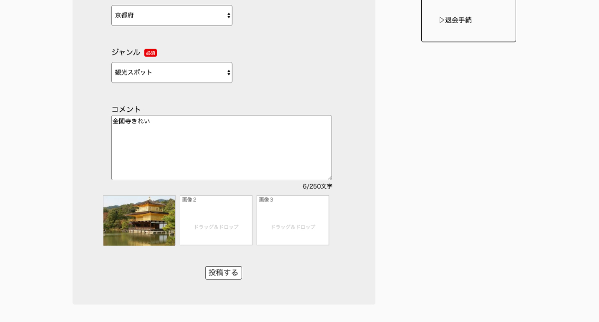Open the 観光スポット genre dropdown
The image size is (599, 322).
pos(172,72)
